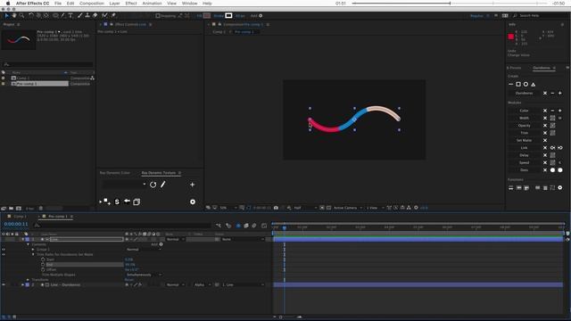This screenshot has width=571, height=321.
Task: Switch to Ray Dynamic Color tab
Action: (x=115, y=173)
